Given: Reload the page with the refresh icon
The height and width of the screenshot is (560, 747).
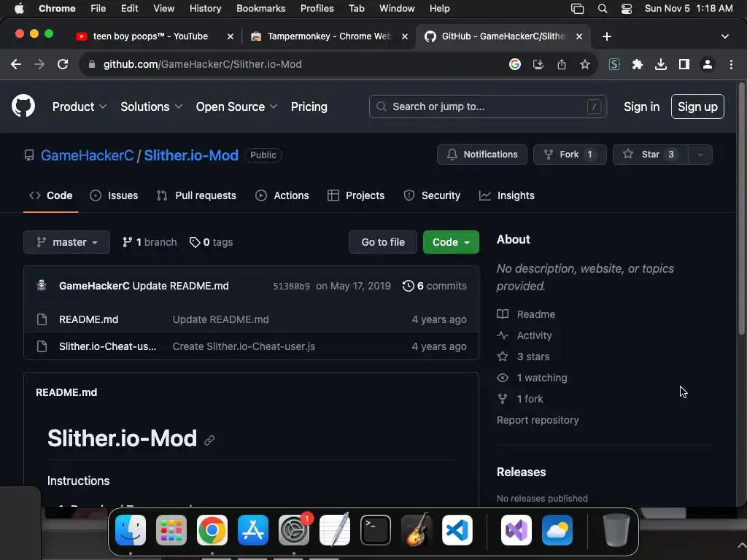Looking at the screenshot, I should pyautogui.click(x=63, y=64).
